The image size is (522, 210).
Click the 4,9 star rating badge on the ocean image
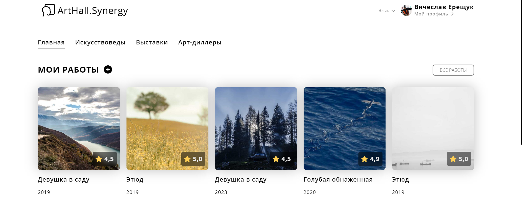click(x=370, y=159)
